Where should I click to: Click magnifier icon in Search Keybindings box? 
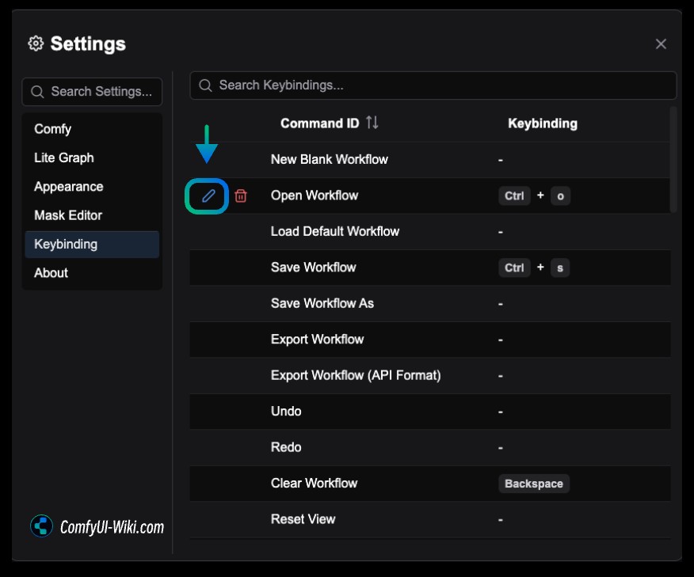(205, 85)
